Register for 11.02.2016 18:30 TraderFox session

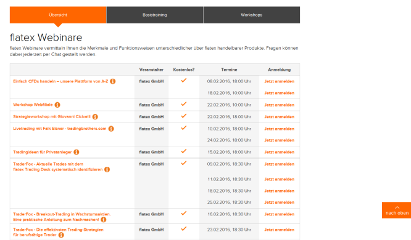coord(279,179)
